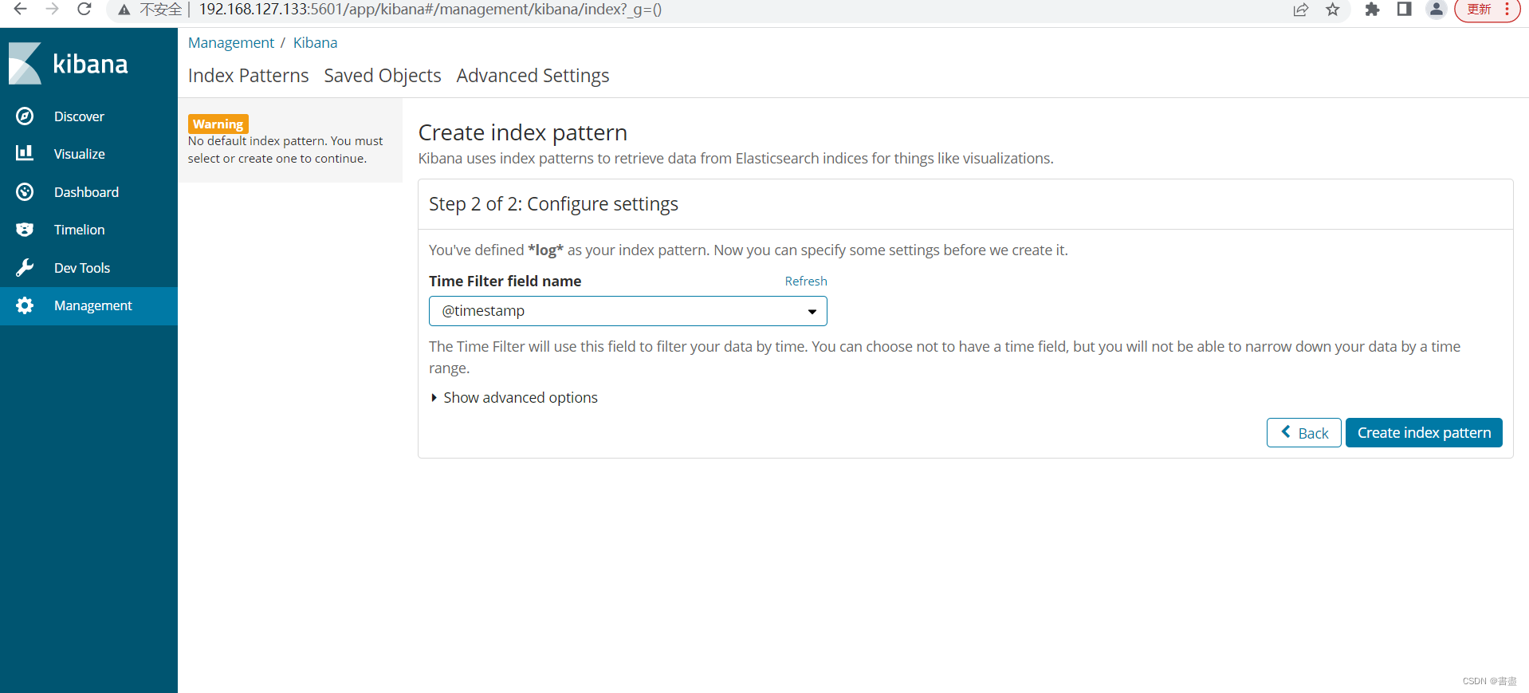Click the browser address bar URL
The image size is (1529, 693).
coord(430,10)
